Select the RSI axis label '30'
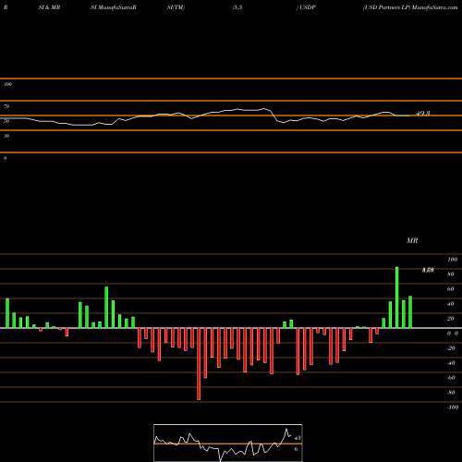 coord(6,136)
